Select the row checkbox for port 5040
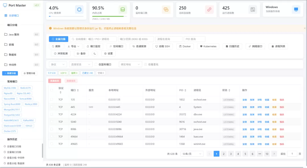Screen dimensions: 307x168 tap(51, 122)
